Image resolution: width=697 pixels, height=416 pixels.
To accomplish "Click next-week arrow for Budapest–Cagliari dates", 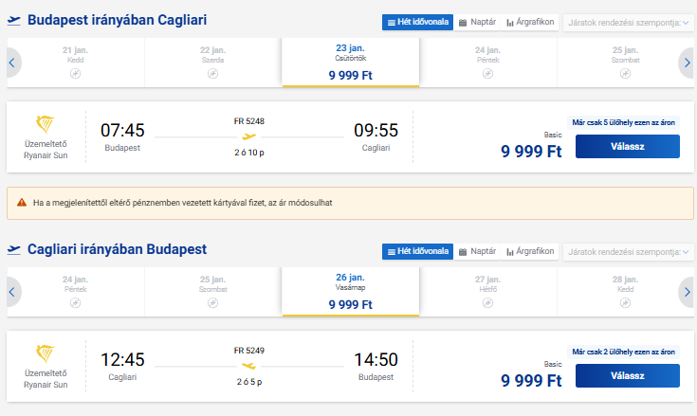I will (687, 63).
